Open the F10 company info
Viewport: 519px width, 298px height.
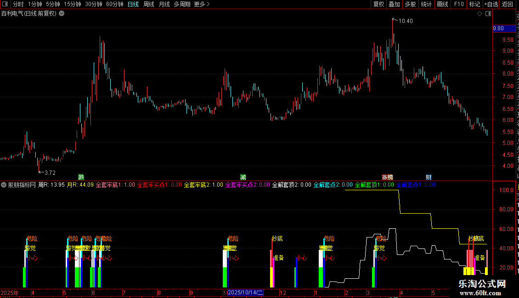tap(459, 4)
